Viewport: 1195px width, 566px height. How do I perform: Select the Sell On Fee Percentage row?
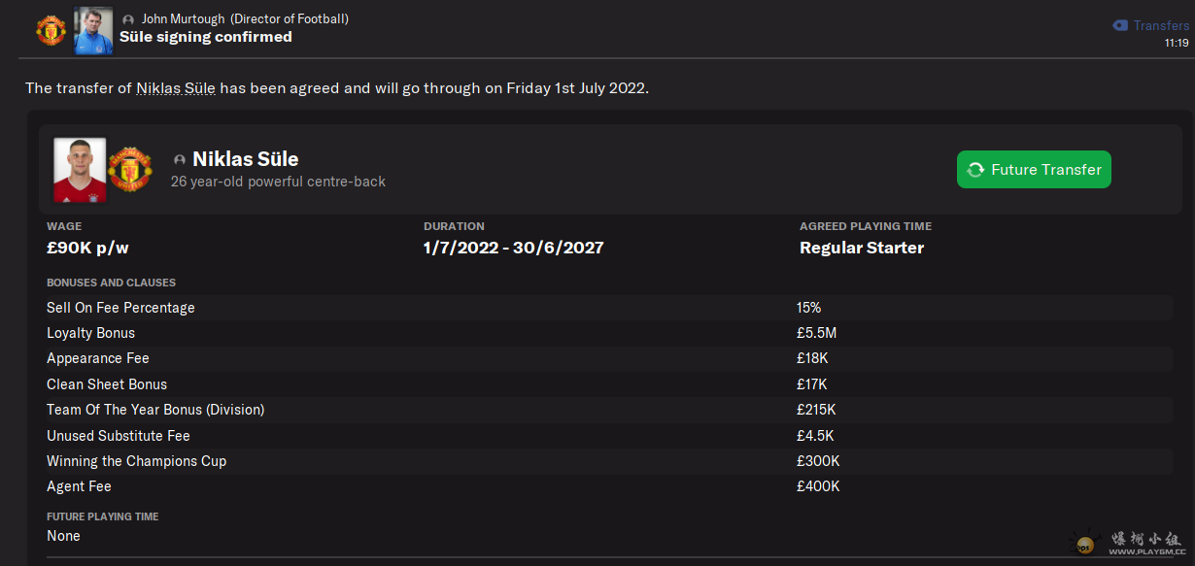[x=607, y=308]
